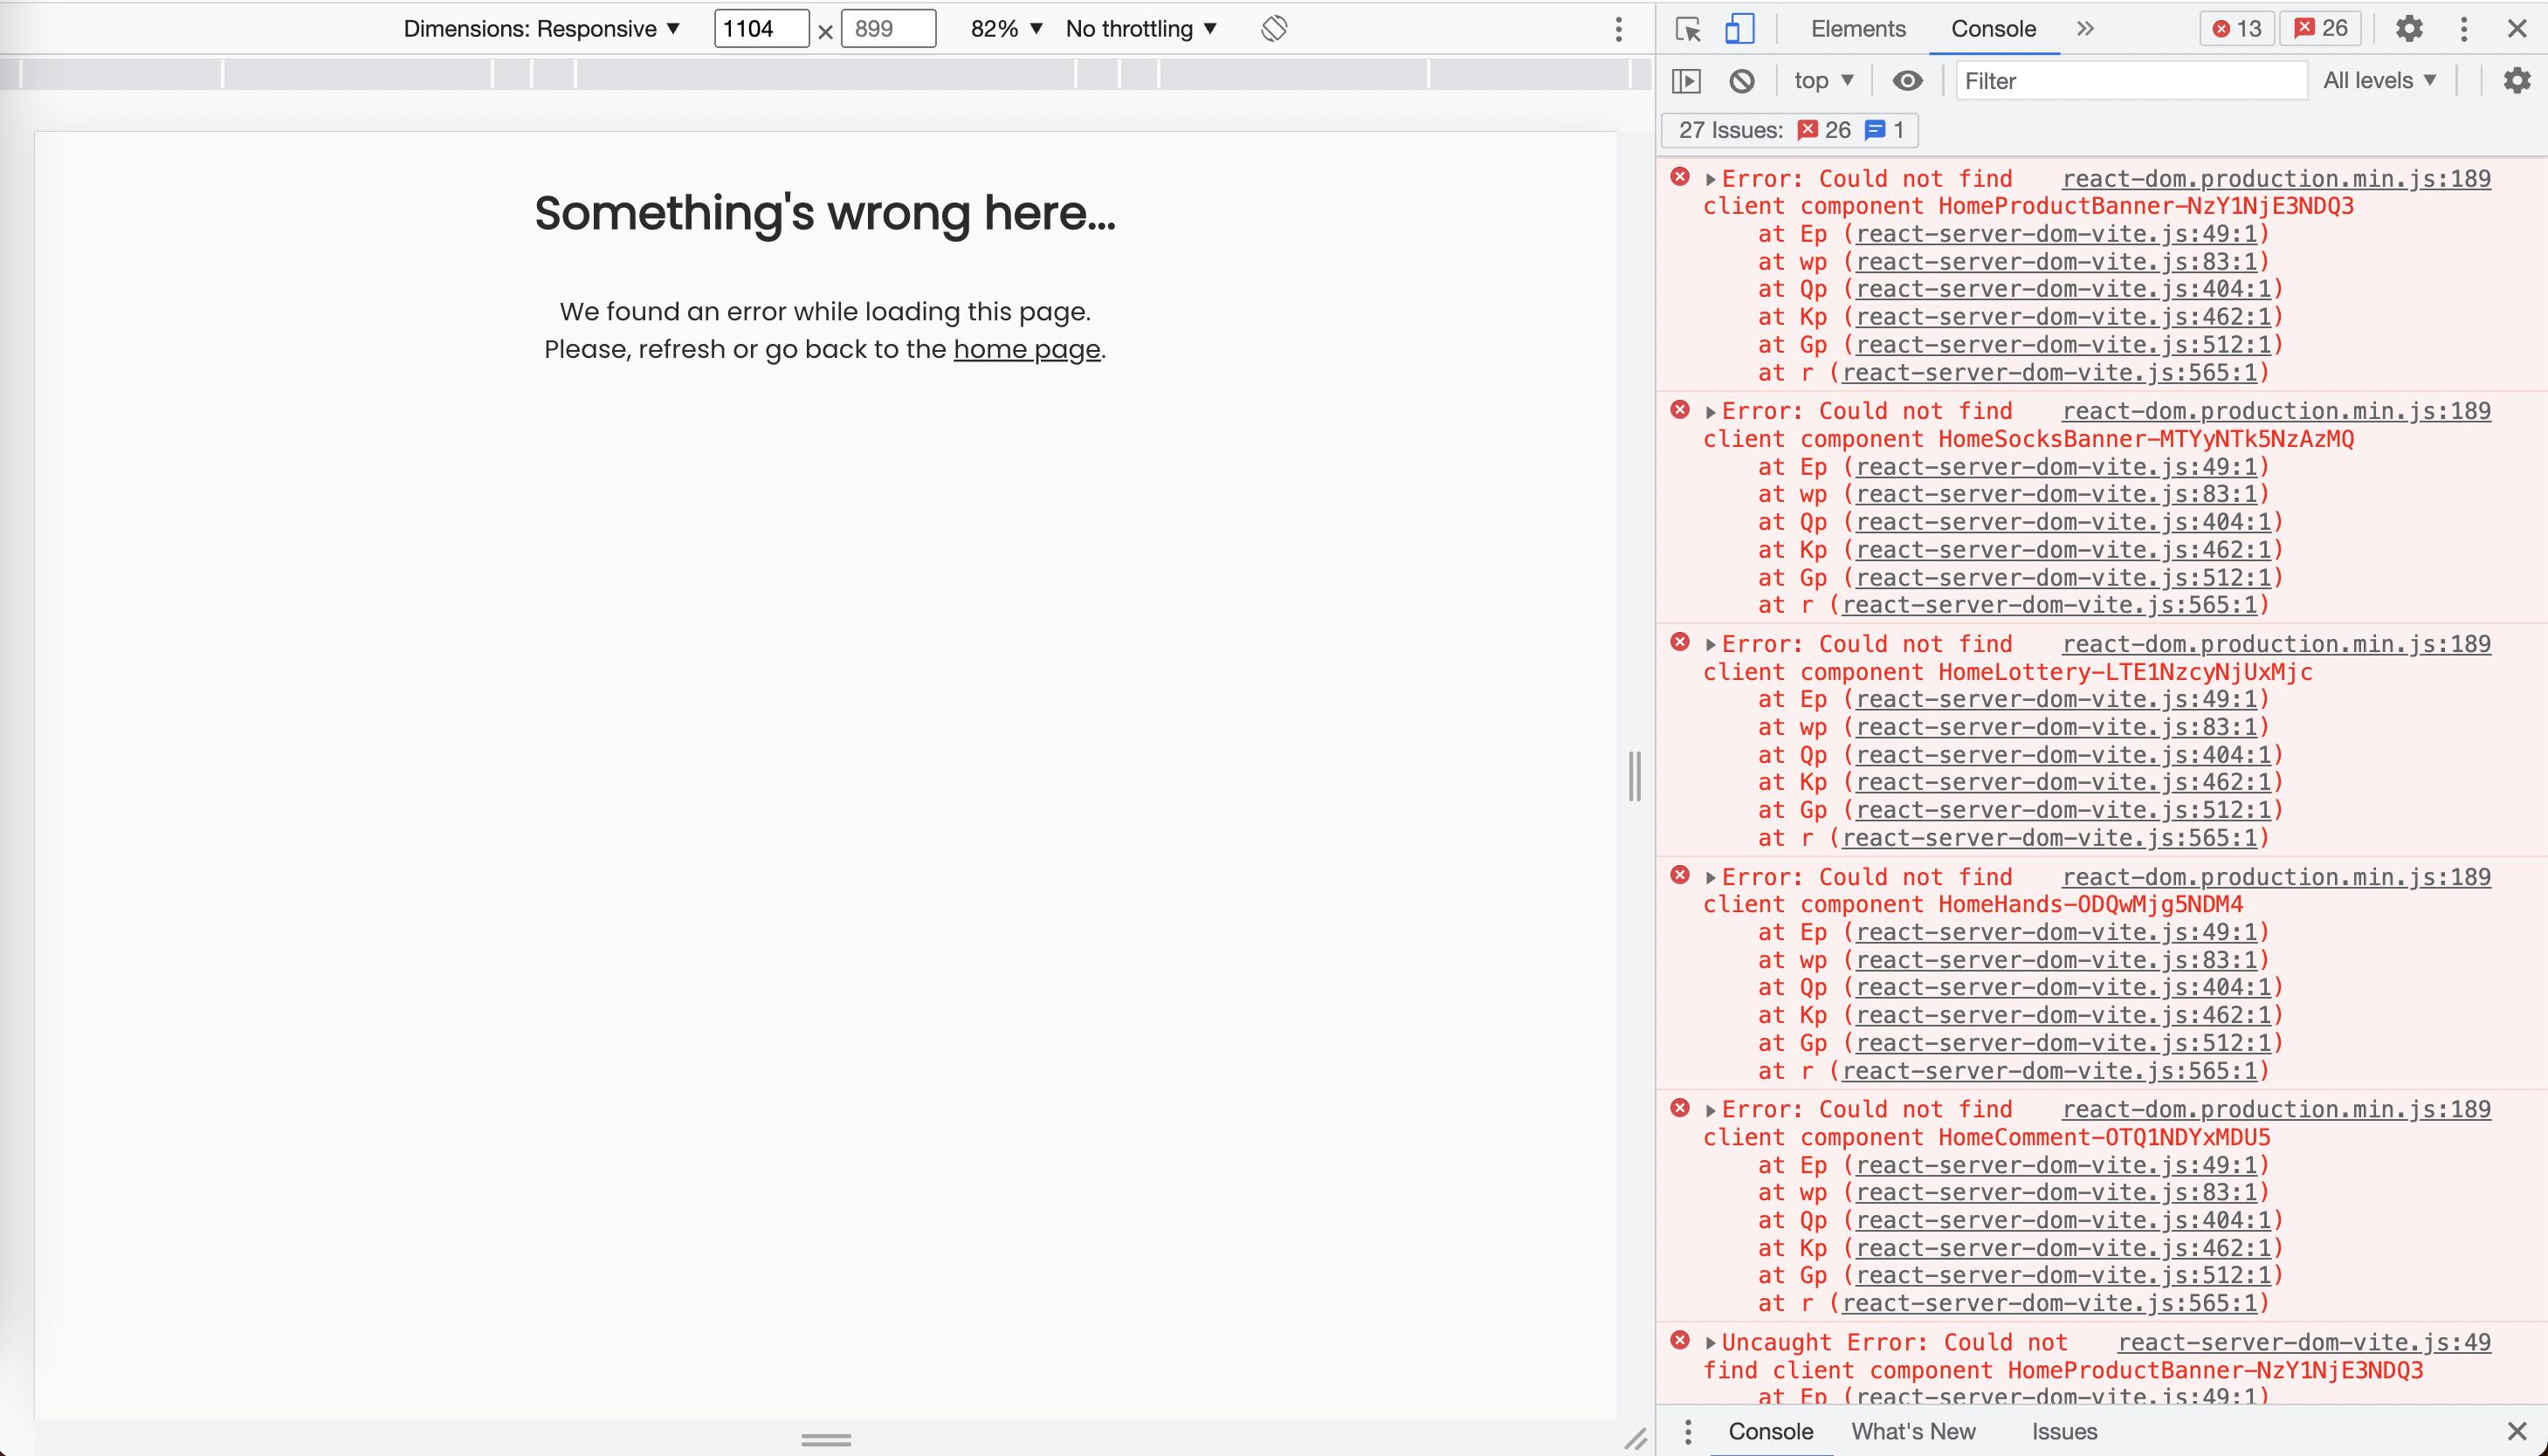The height and width of the screenshot is (1456, 2548).
Task: Open the console sidebar panel icon
Action: (1686, 81)
